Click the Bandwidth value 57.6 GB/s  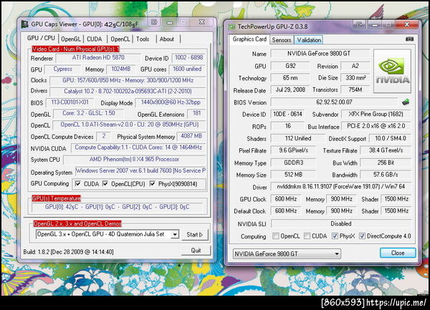(x=386, y=175)
